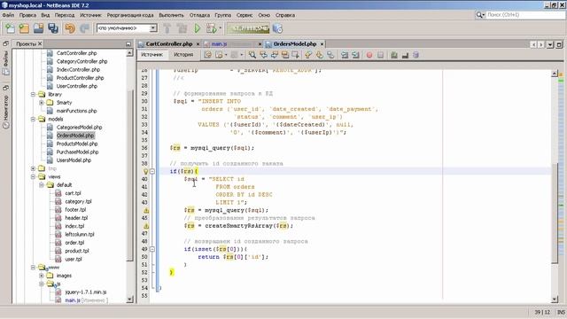567x319 pixels.
Task: Click the editor vertical scrollbar thumb
Action: (555, 213)
